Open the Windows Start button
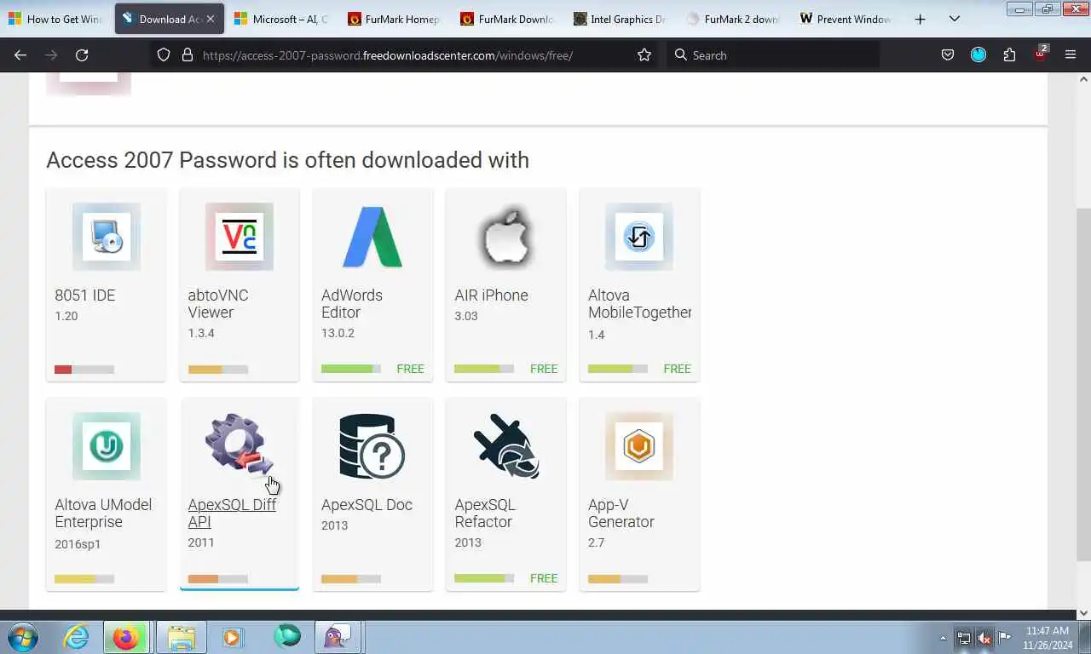The width and height of the screenshot is (1091, 654). click(x=22, y=637)
